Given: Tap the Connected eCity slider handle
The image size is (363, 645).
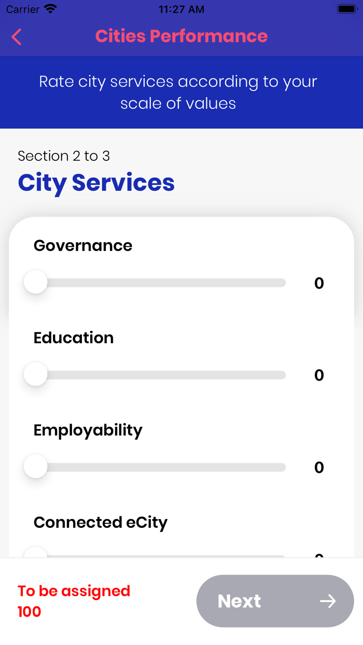Looking at the screenshot, I should coord(35,555).
